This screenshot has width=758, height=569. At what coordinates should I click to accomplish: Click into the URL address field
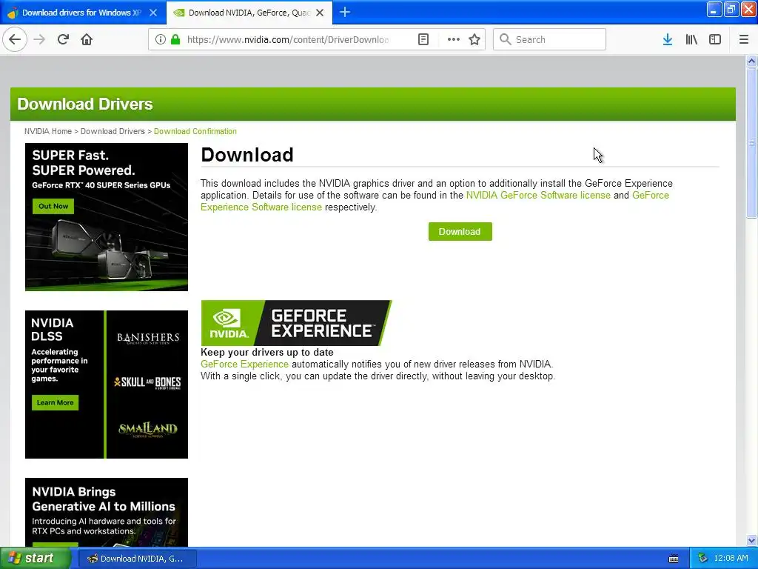click(x=288, y=40)
